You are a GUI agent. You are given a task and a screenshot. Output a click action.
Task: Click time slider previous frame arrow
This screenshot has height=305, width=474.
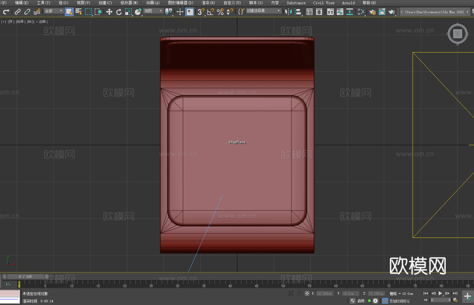click(x=4, y=277)
